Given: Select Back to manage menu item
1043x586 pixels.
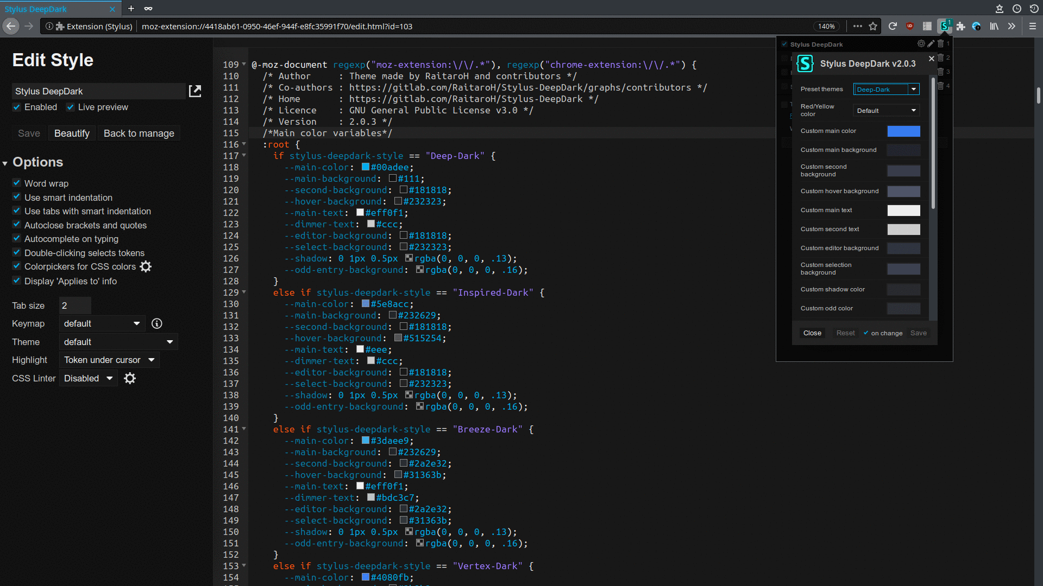Looking at the screenshot, I should coord(139,133).
